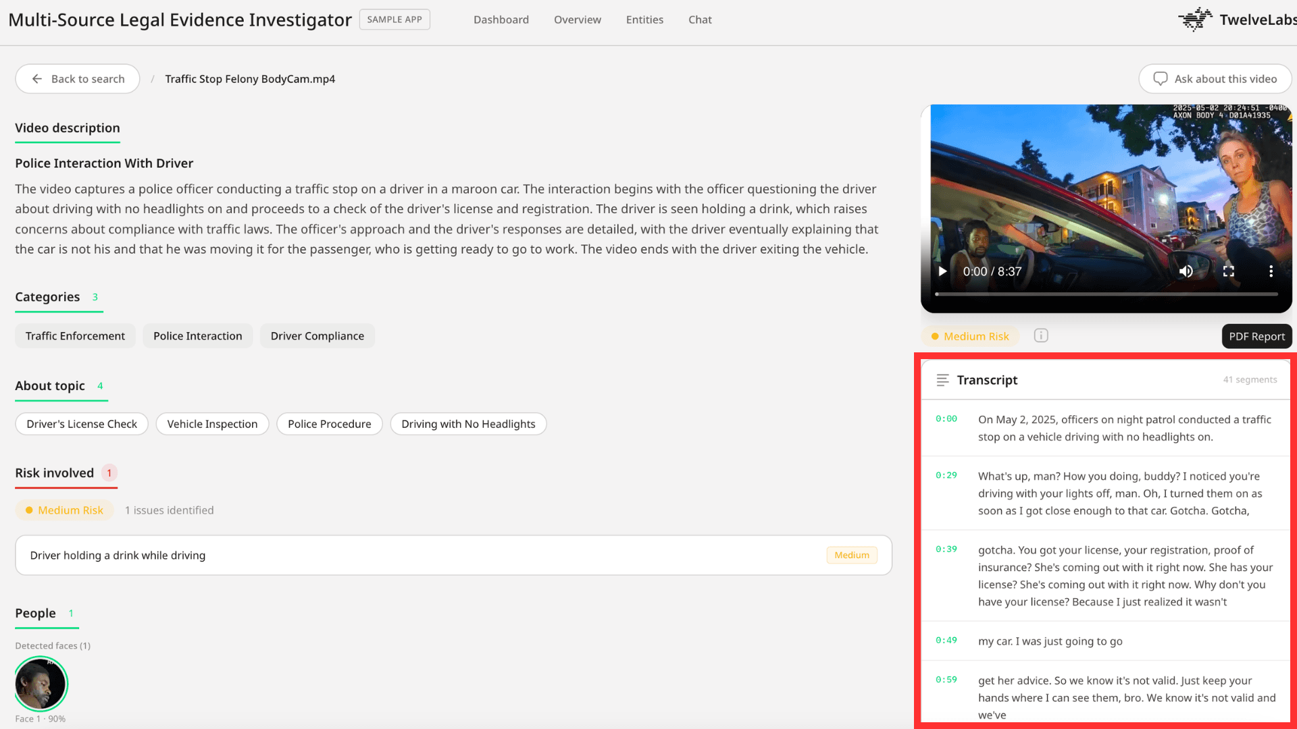This screenshot has height=729, width=1297.
Task: Open the Chat tab
Action: [700, 20]
